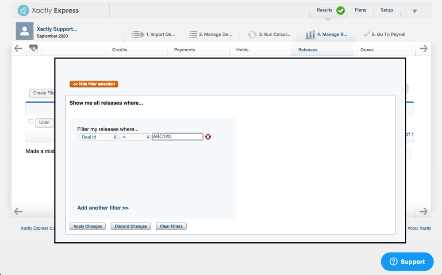Open the equals operator dropdown
This screenshot has height=275, width=442.
click(x=135, y=137)
